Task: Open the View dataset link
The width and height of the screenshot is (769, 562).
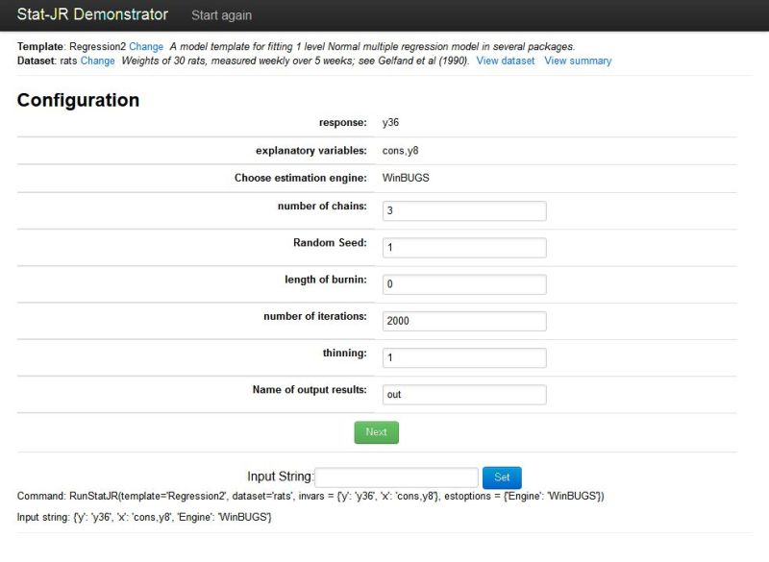Action: [x=506, y=61]
